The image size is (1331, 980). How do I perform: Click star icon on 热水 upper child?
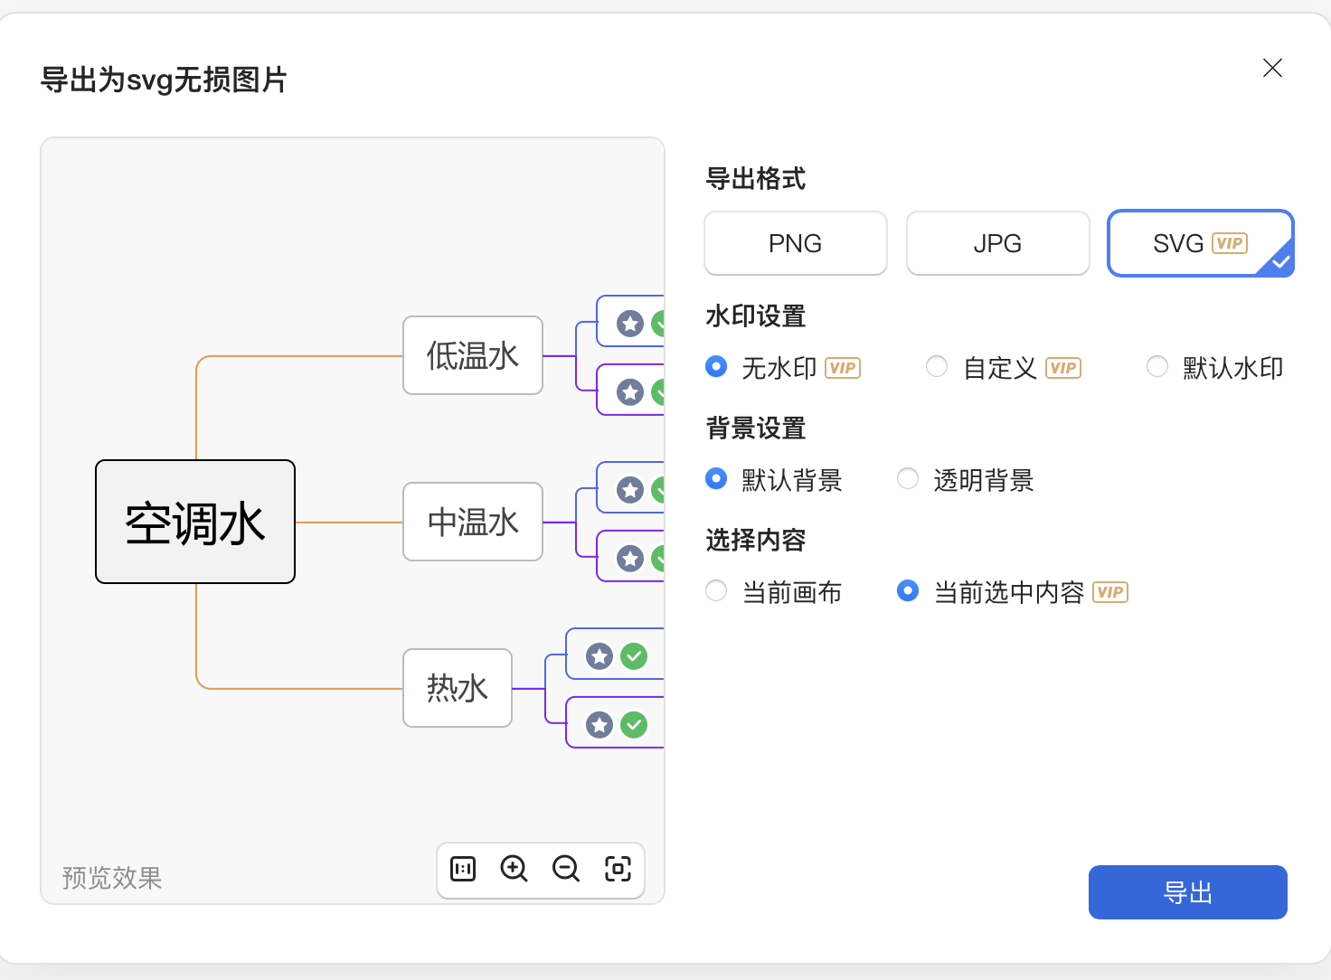coord(599,656)
